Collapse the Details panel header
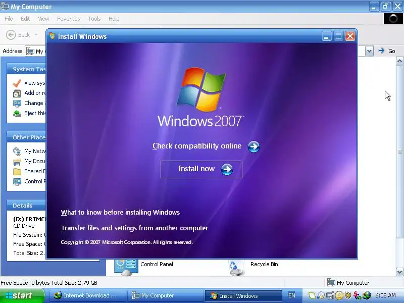Screen dimensions: 404x303 point(27,206)
